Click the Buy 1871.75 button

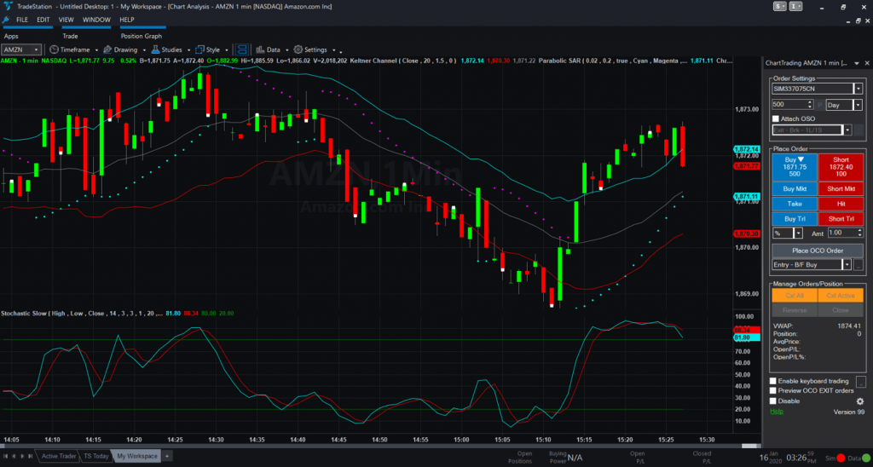click(795, 167)
